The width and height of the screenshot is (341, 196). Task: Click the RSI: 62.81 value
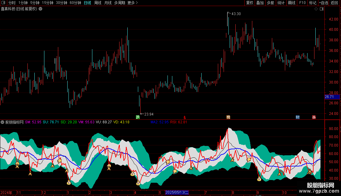click(x=179, y=122)
